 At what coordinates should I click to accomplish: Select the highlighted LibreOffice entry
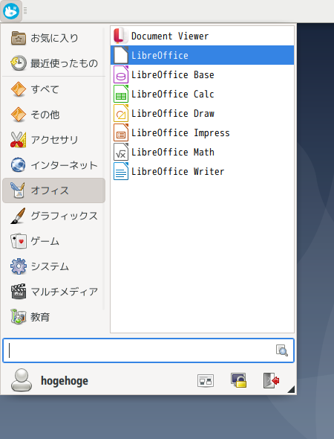point(202,55)
